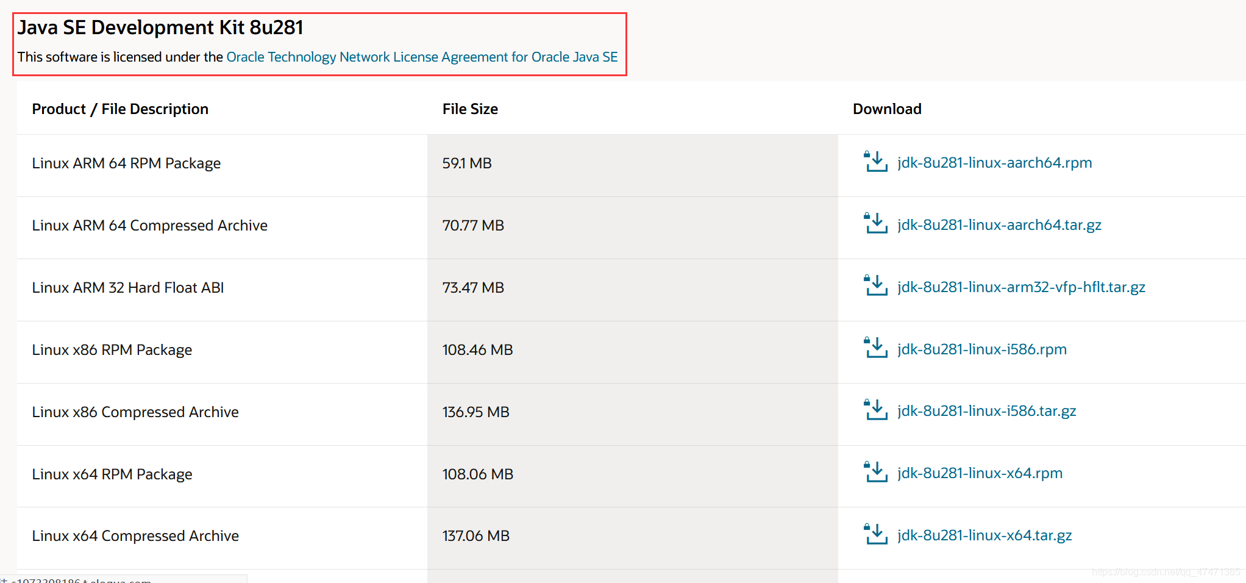Select Linux x86 Compressed Archive text
Viewport: 1246px width, 583px height.
[135, 412]
